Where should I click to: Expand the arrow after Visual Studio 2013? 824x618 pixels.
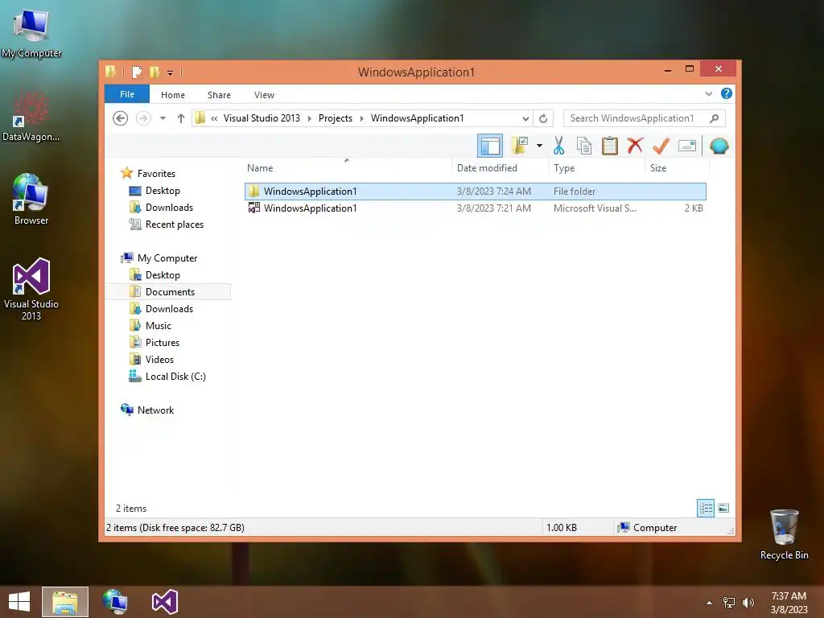click(309, 119)
